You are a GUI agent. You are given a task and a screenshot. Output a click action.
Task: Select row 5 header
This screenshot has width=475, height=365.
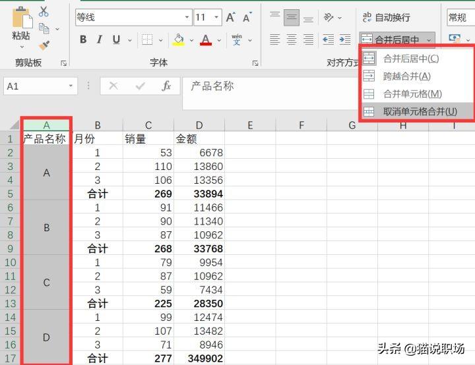[x=11, y=194]
